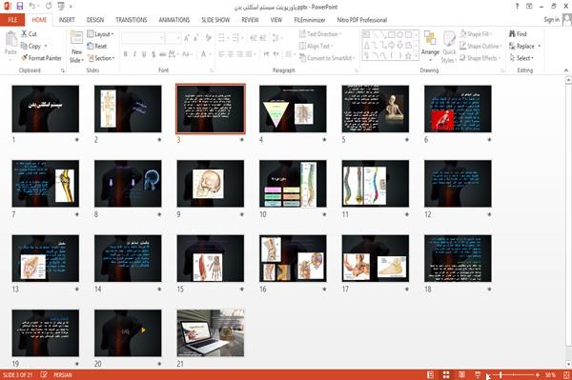Viewport: 572px width, 380px height.
Task: Click PERSIAN language indicator in status bar
Action: tap(63, 374)
